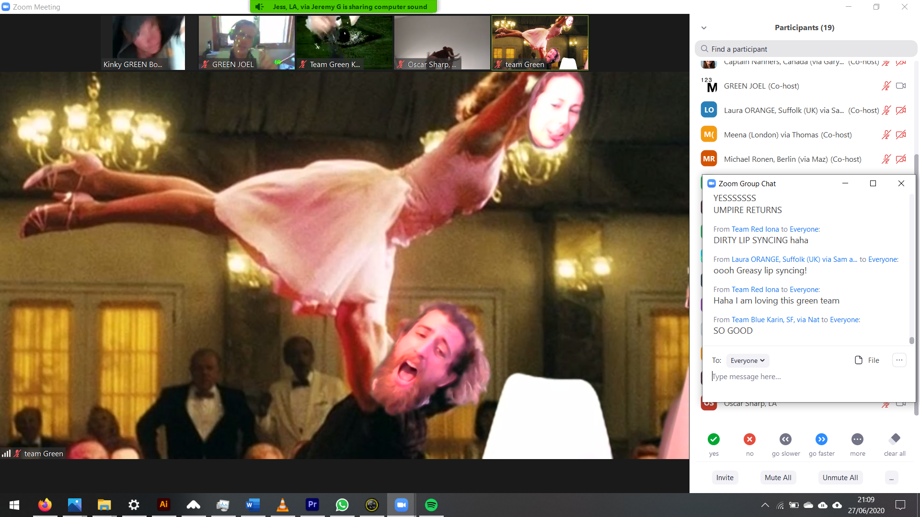Select the Team Green K... video thumbnail
The height and width of the screenshot is (517, 920).
345,43
